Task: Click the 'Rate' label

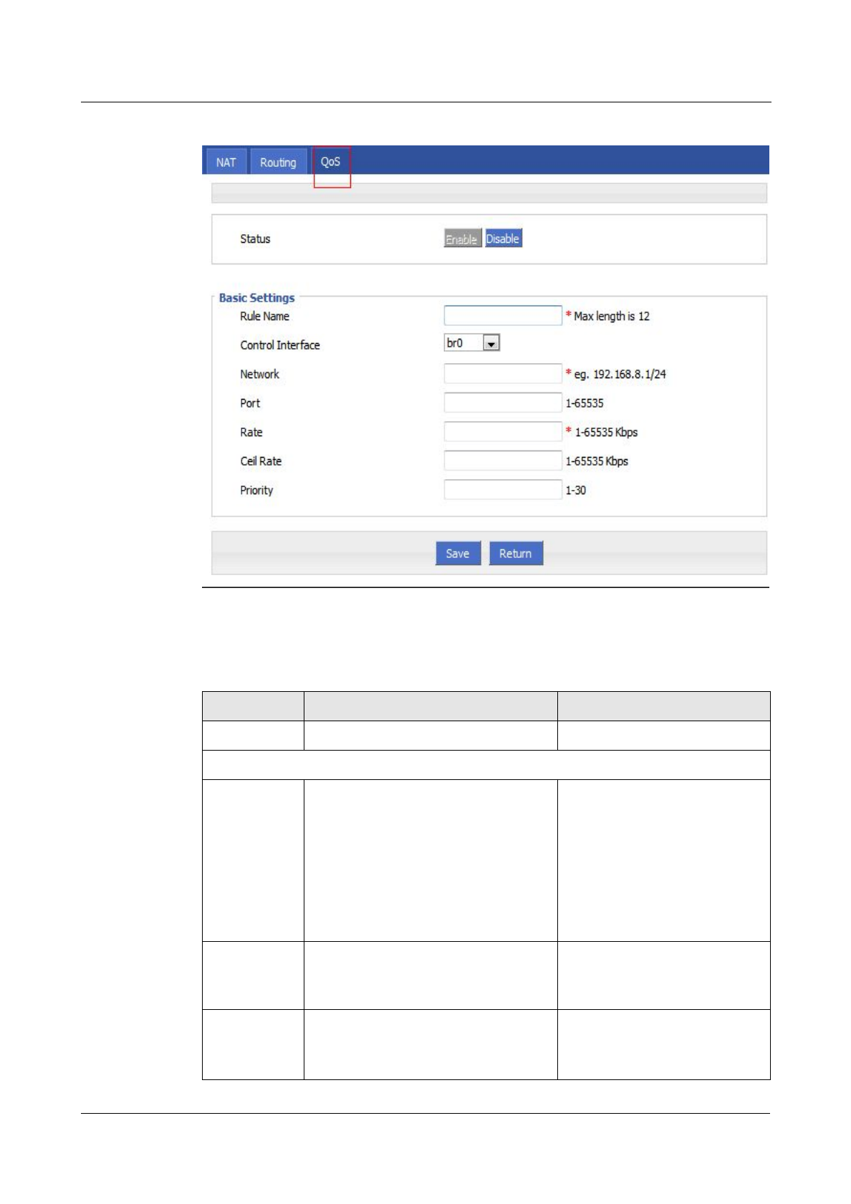Action: point(251,433)
